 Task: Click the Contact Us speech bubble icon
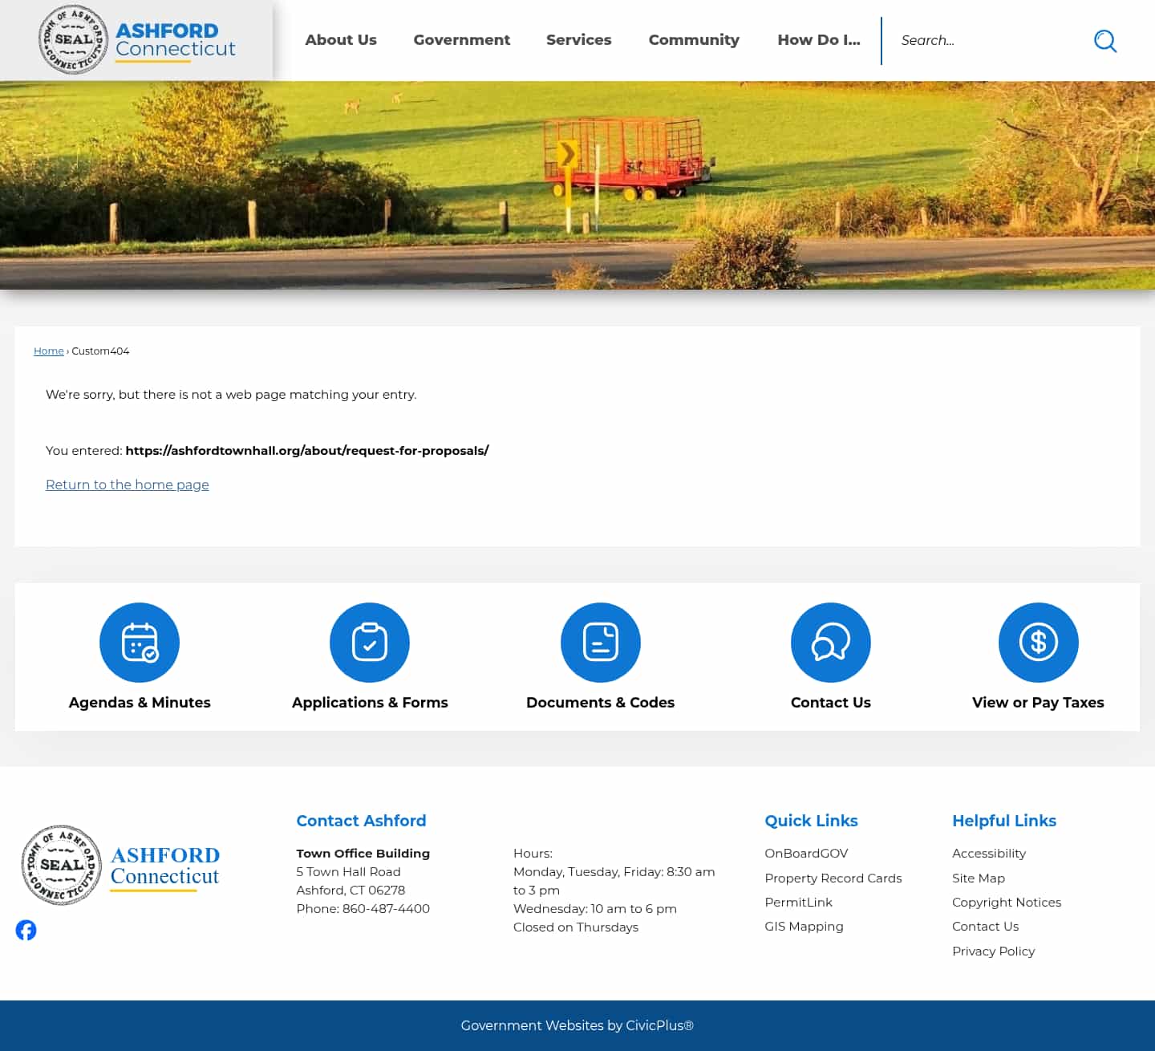tap(830, 642)
